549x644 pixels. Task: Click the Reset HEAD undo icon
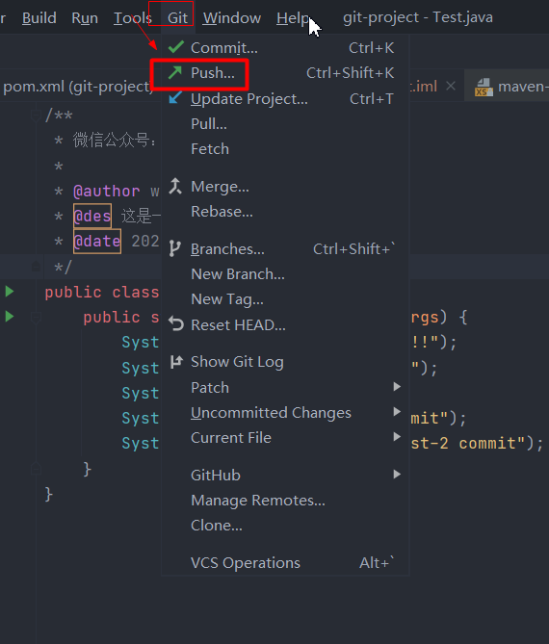click(176, 324)
